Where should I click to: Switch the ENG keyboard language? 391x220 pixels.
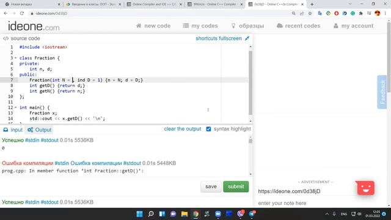click(x=343, y=214)
